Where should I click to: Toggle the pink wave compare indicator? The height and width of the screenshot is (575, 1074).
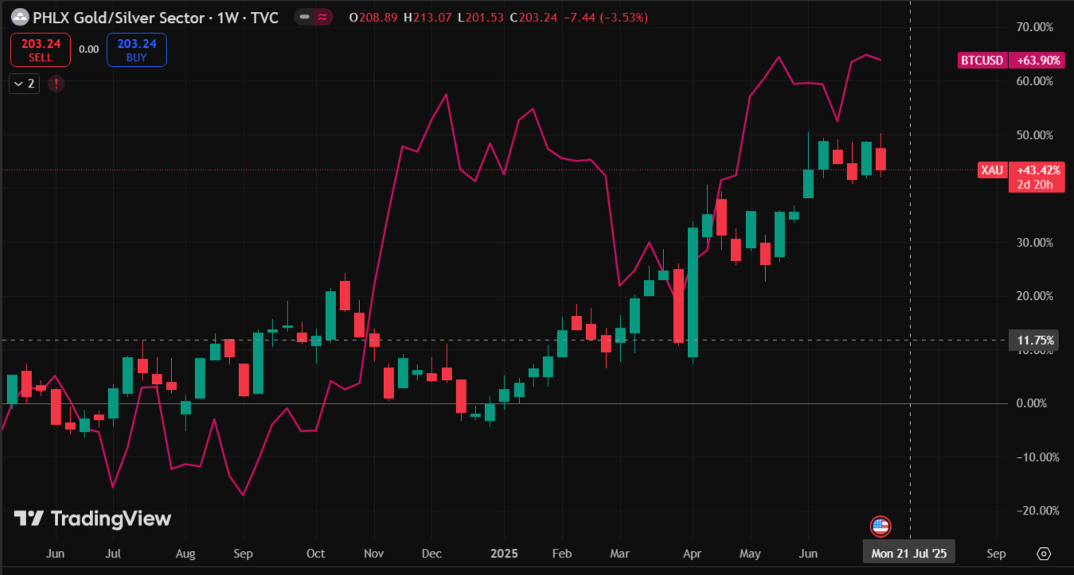pos(321,17)
